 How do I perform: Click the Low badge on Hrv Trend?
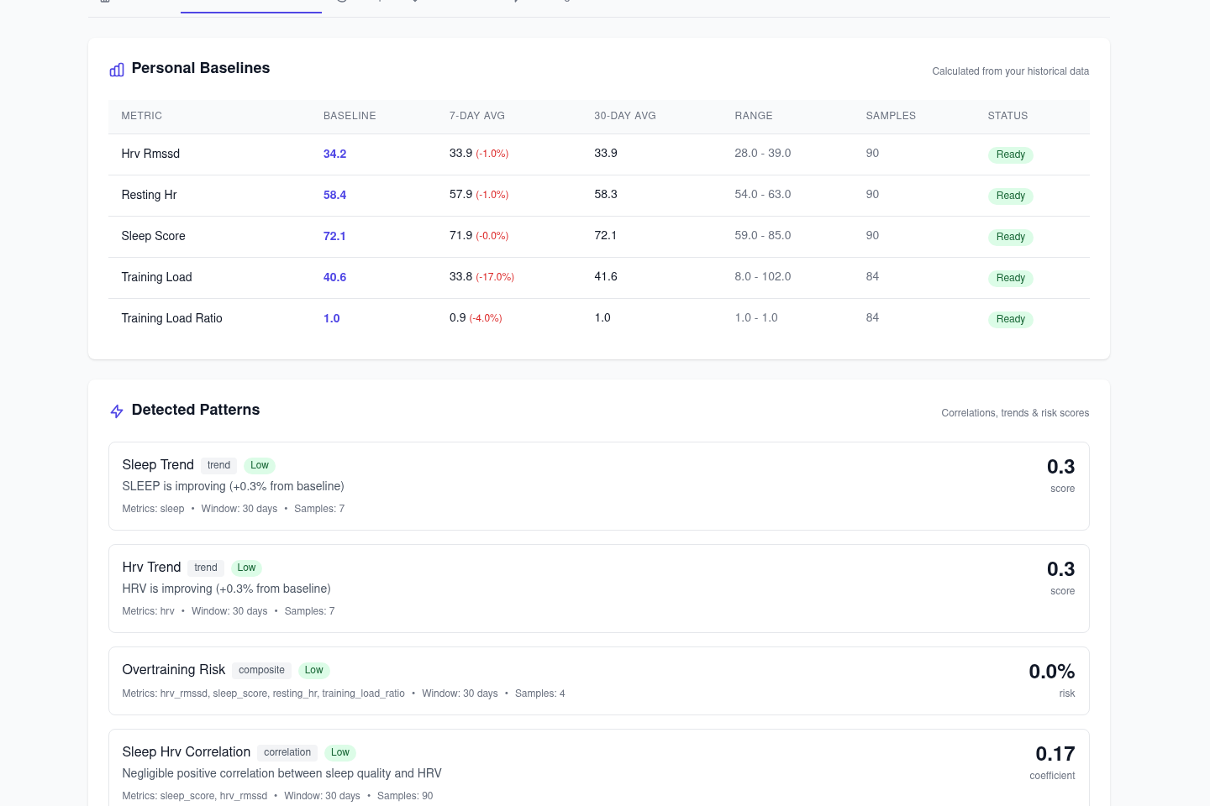pos(246,568)
